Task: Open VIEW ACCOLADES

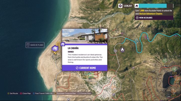Action: (x=154, y=18)
